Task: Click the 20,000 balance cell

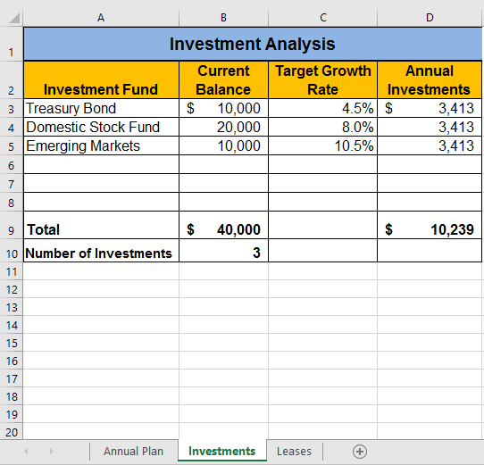Action: coord(223,127)
